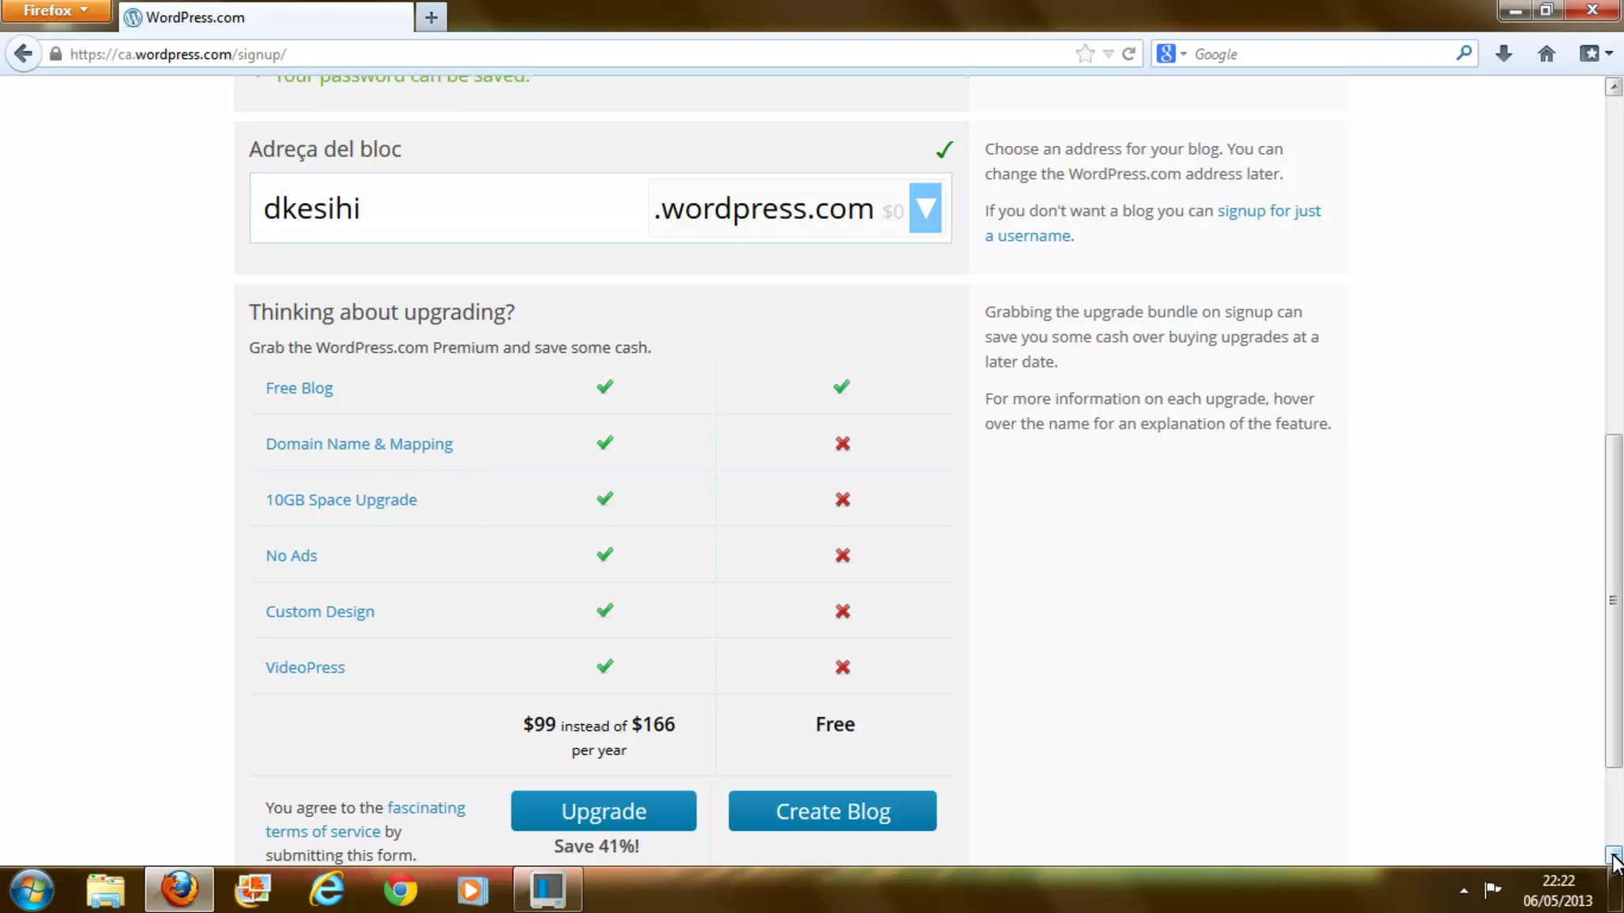Launch Internet Explorer from the taskbar
Screen dimensions: 1624x913
coord(327,890)
